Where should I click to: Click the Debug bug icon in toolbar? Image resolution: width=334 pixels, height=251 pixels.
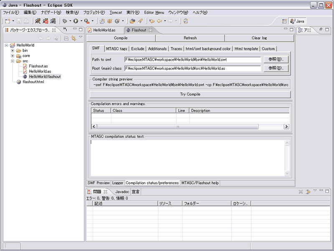[65, 20]
